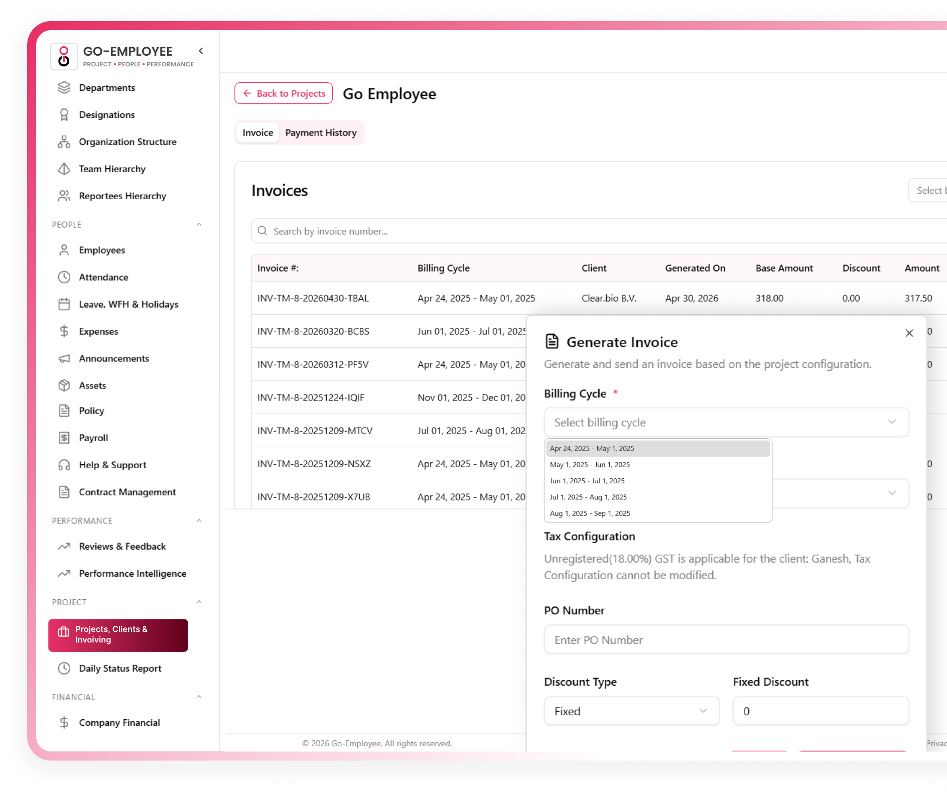Click the Back to Projects button
Screen dimensions: 947x794
point(284,93)
